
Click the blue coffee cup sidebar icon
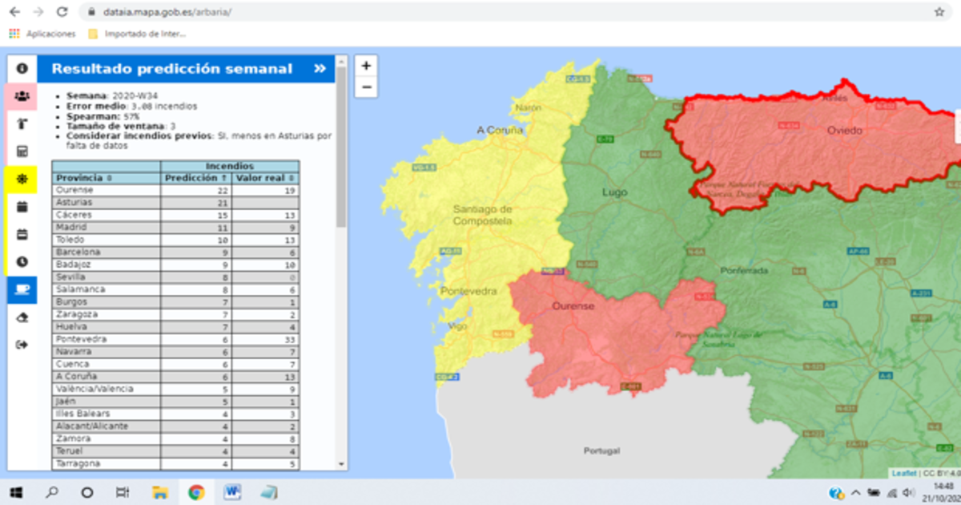click(22, 289)
